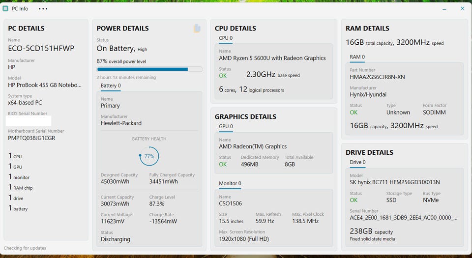This screenshot has width=472, height=258.
Task: Click Max. Refresh value 59.9 Hz
Action: (x=265, y=221)
